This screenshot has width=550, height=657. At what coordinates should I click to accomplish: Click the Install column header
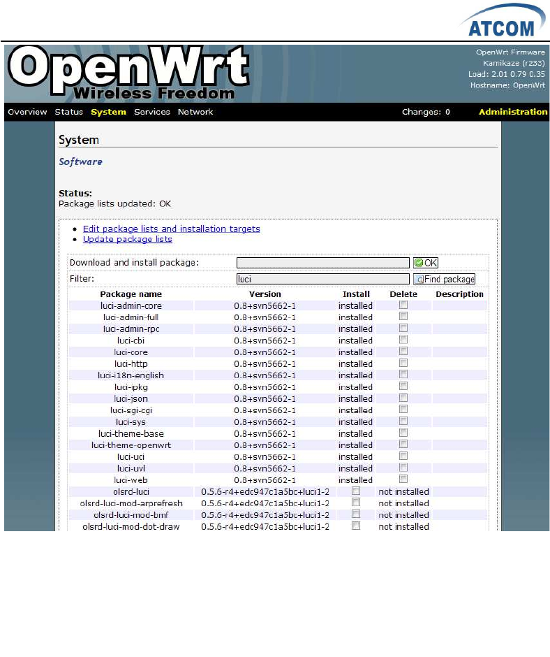pos(356,294)
